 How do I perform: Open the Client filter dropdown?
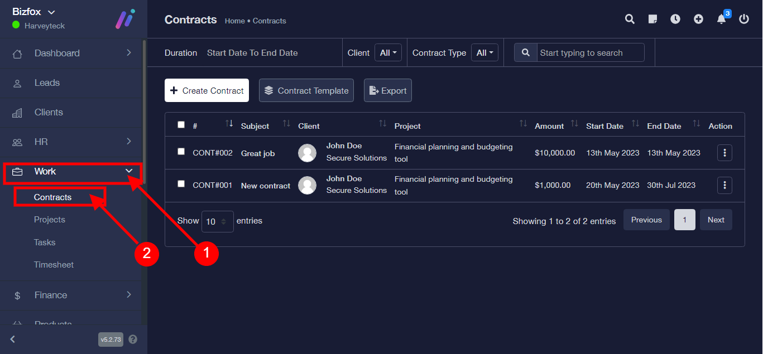(x=388, y=53)
